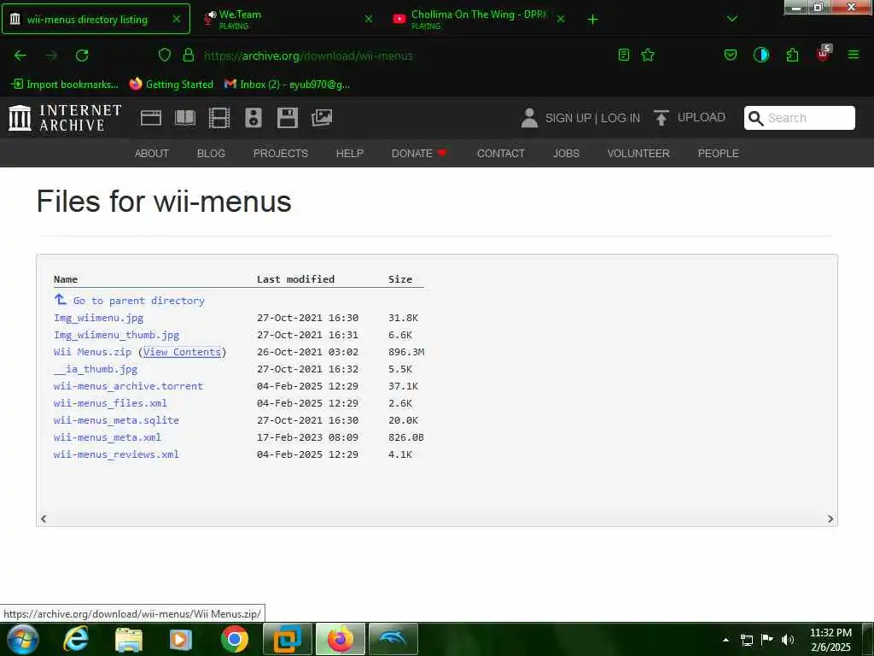Open wii-menus_reviews.xml link

pyautogui.click(x=116, y=454)
